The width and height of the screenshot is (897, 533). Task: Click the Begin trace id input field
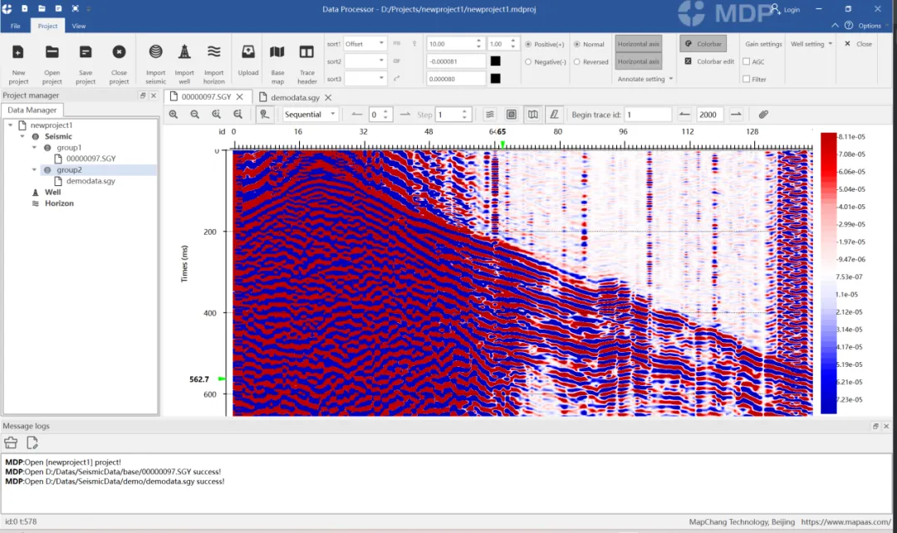647,115
